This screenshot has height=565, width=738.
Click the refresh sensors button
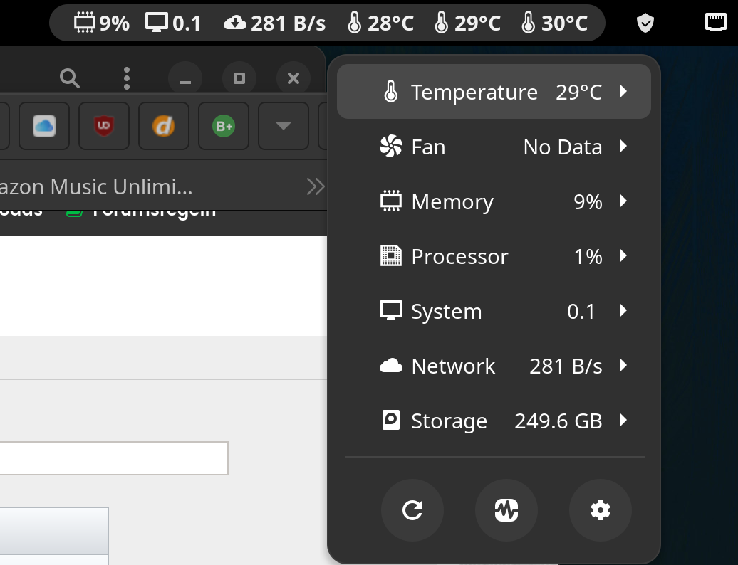[x=412, y=510]
